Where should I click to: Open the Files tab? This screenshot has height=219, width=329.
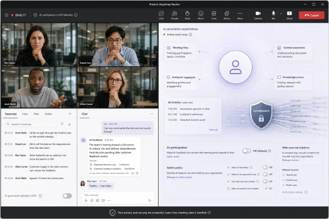36,114
